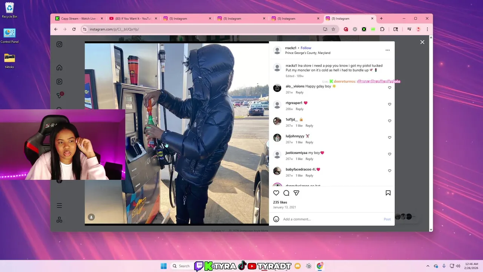Click the Post button to submit comment

pyautogui.click(x=387, y=219)
